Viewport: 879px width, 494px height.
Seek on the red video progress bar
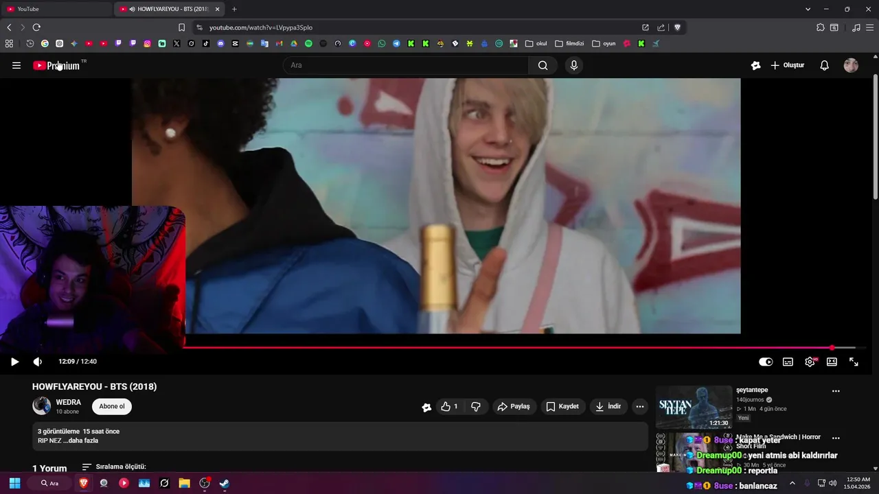click(508, 347)
